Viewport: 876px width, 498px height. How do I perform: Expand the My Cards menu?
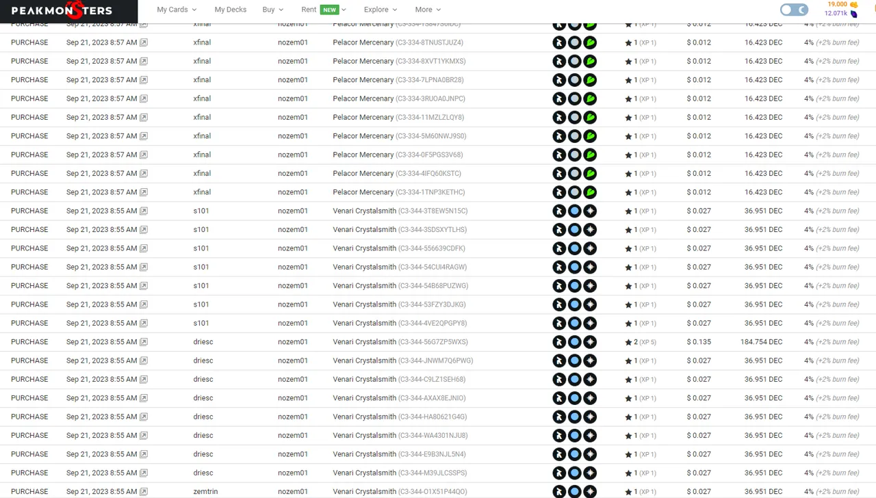point(177,10)
